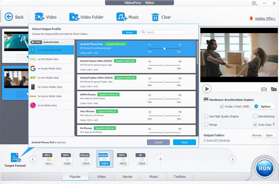Switch to the Toolbox tab

180,177
